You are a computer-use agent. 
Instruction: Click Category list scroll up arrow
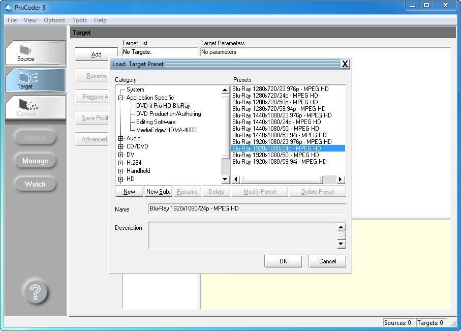pos(225,89)
